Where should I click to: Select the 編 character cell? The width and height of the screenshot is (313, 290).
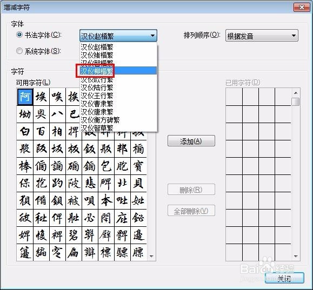coord(41,252)
